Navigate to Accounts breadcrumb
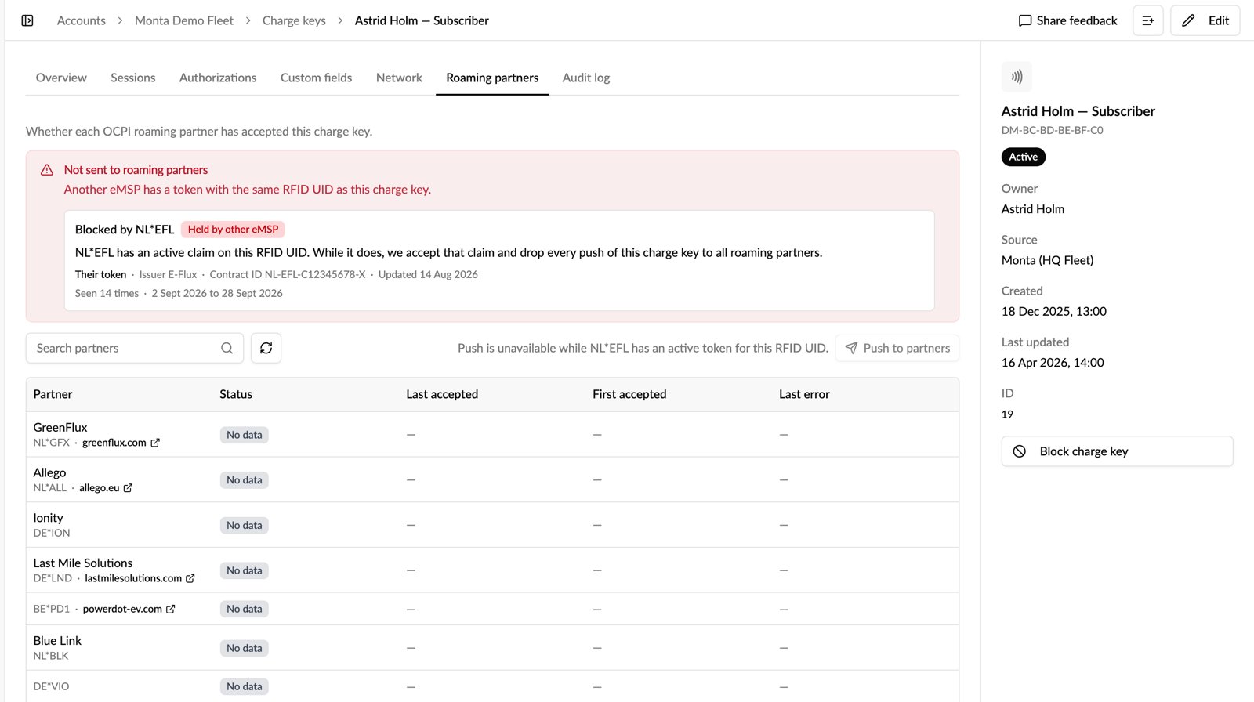This screenshot has width=1254, height=702. (82, 20)
